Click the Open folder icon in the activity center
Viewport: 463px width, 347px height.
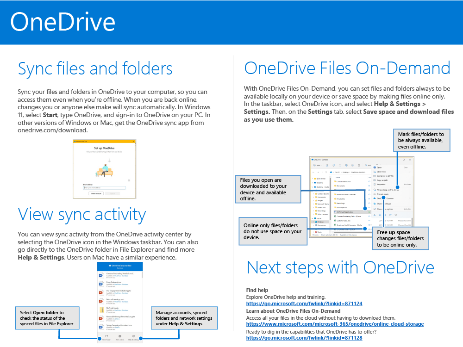point(106,336)
